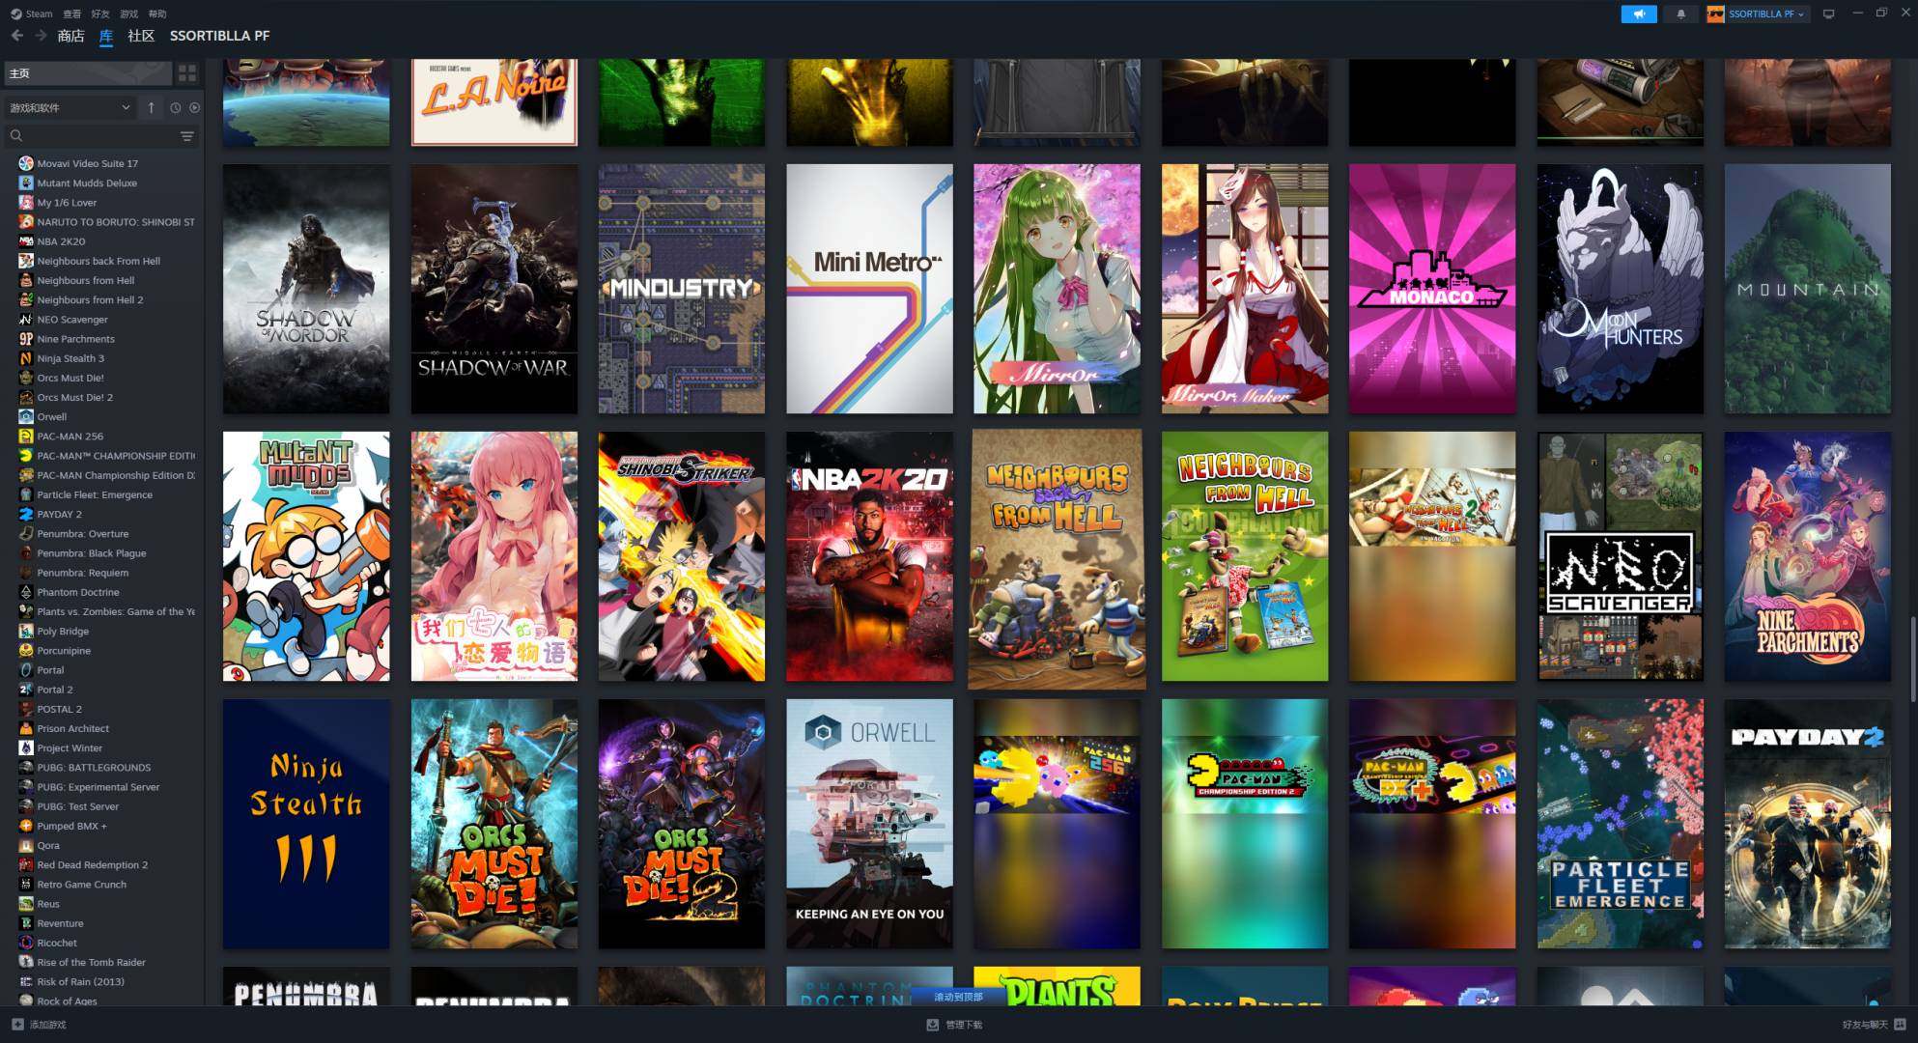Screen dimensions: 1918x1043
Task: Open the Mindustry cover tile
Action: [x=682, y=289]
